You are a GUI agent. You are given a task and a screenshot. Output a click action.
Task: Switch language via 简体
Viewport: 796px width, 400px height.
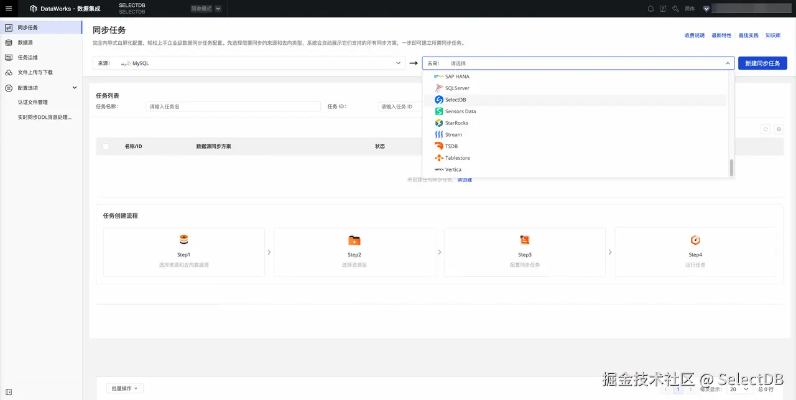(690, 9)
